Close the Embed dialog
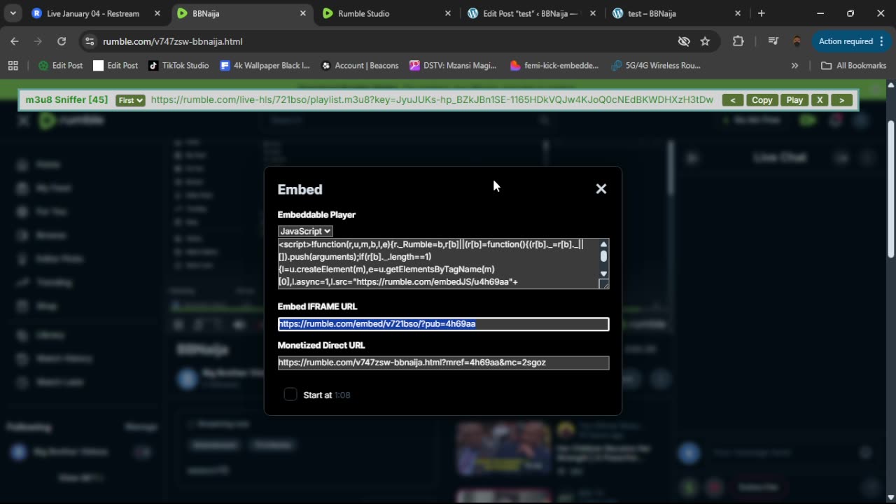The width and height of the screenshot is (896, 504). pos(601,189)
